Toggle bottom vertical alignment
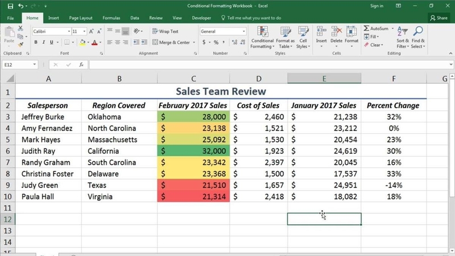Image resolution: width=455 pixels, height=256 pixels. pos(125,31)
